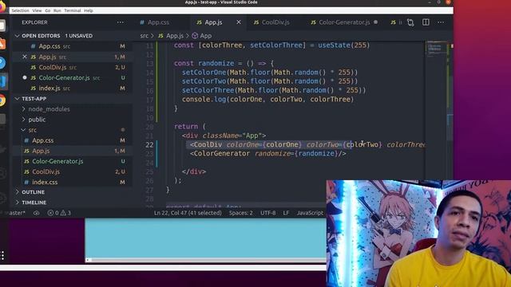Screen dimensions: 511x287
Task: Open CoolDiv.js from Open Editors list
Action: click(x=73, y=67)
